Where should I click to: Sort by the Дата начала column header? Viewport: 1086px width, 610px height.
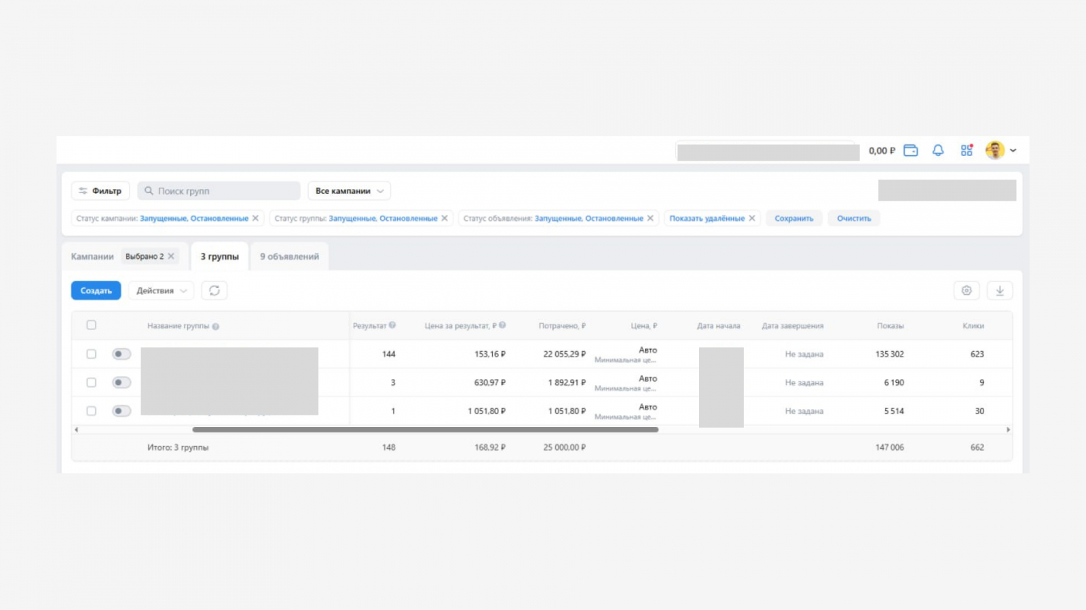pos(719,326)
